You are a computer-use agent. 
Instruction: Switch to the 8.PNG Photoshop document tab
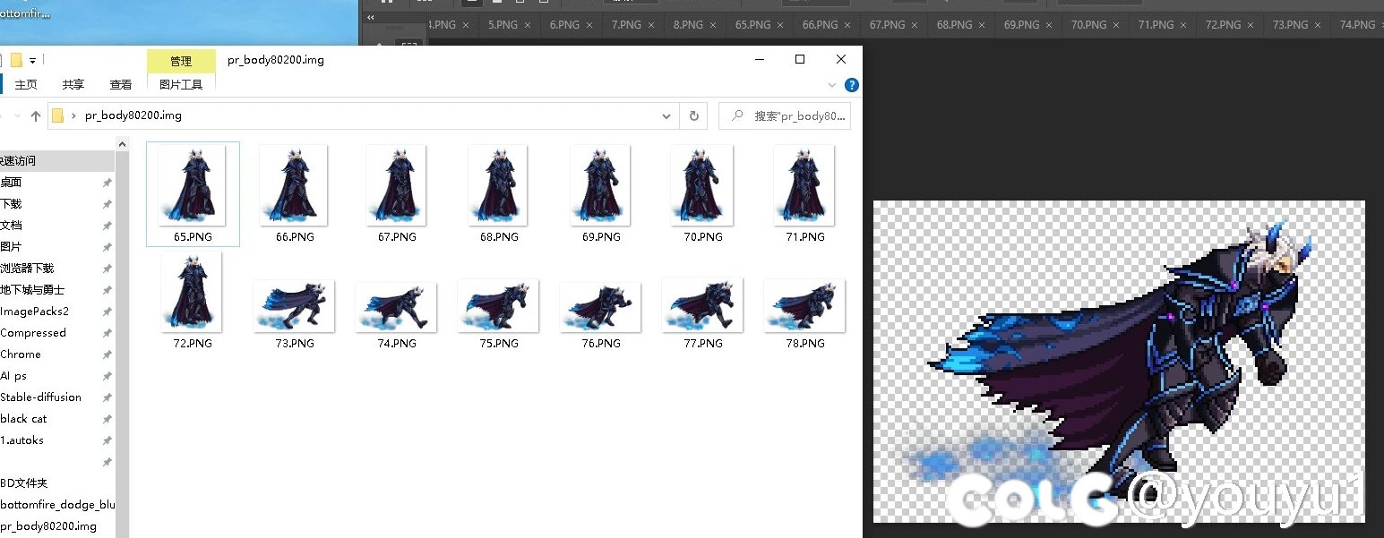point(688,25)
